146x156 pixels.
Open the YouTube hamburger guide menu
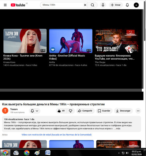[5, 5]
